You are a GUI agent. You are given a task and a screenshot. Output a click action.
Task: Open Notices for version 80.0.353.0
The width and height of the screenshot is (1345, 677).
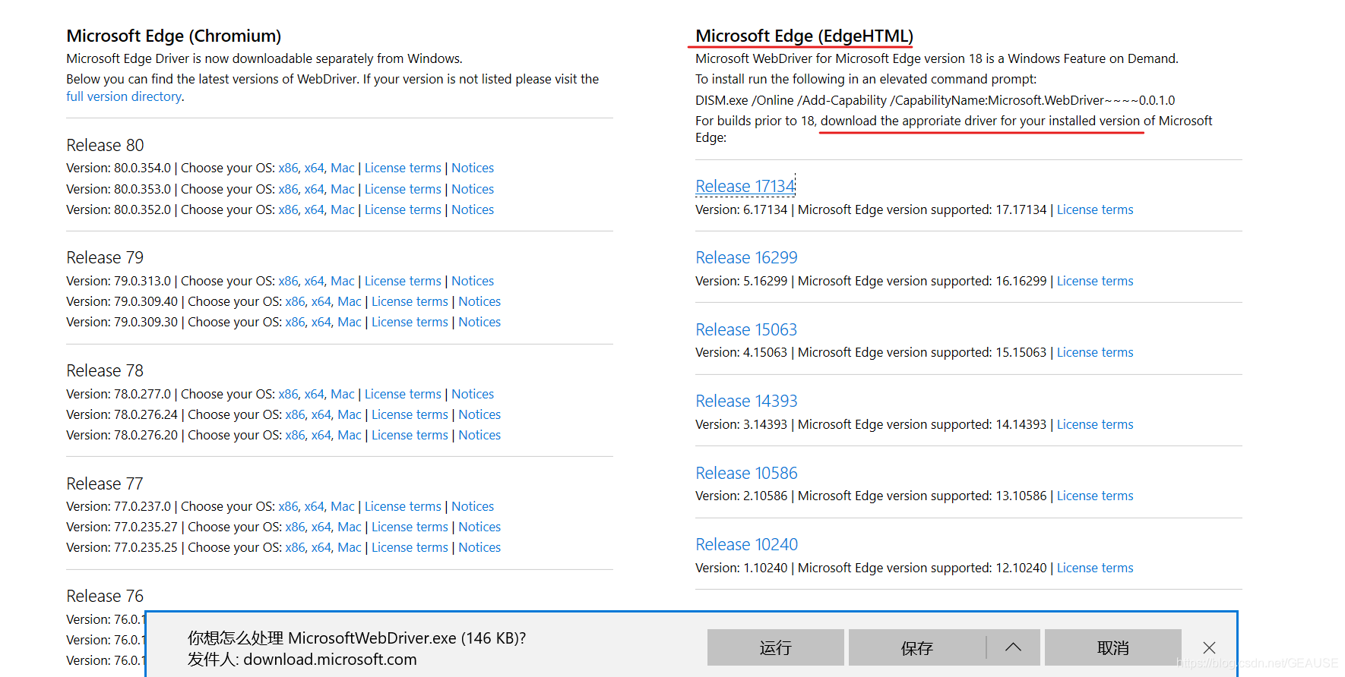(x=473, y=189)
